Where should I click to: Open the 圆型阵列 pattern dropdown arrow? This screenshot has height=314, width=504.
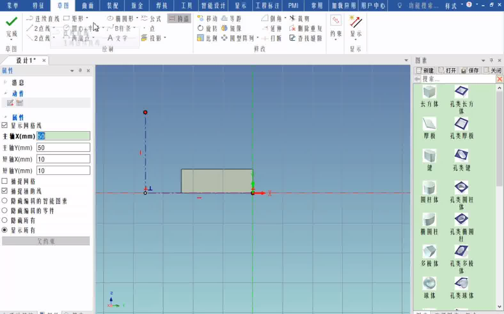257,38
